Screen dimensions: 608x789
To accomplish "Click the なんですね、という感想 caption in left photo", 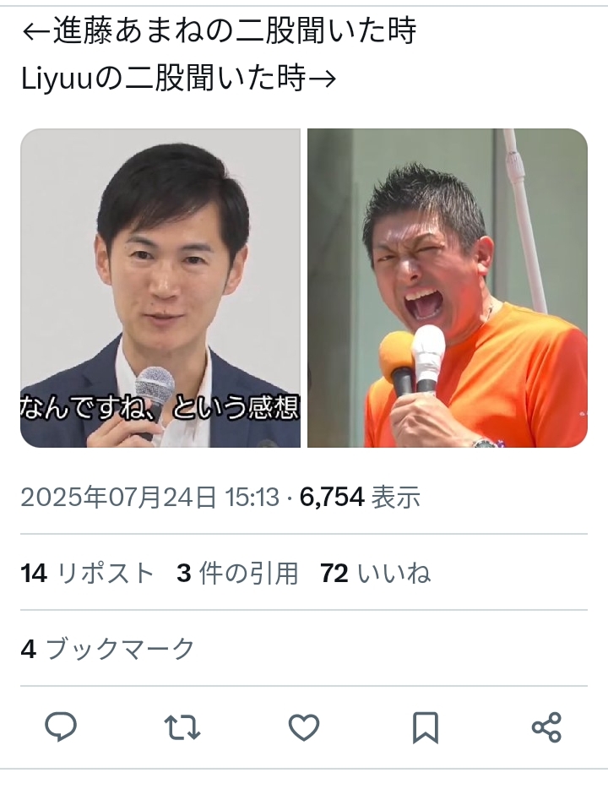I will pos(160,407).
